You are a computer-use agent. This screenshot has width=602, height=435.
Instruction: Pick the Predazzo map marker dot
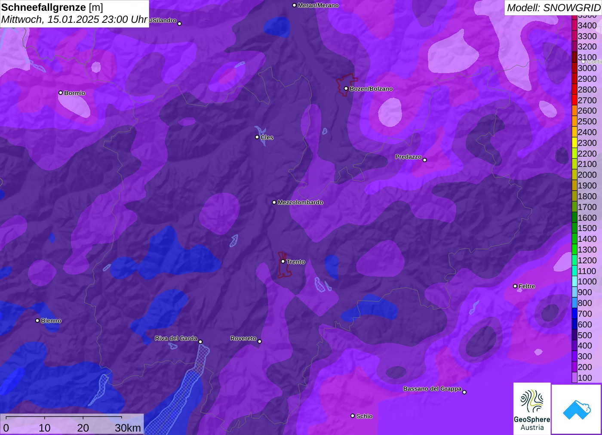tap(425, 160)
